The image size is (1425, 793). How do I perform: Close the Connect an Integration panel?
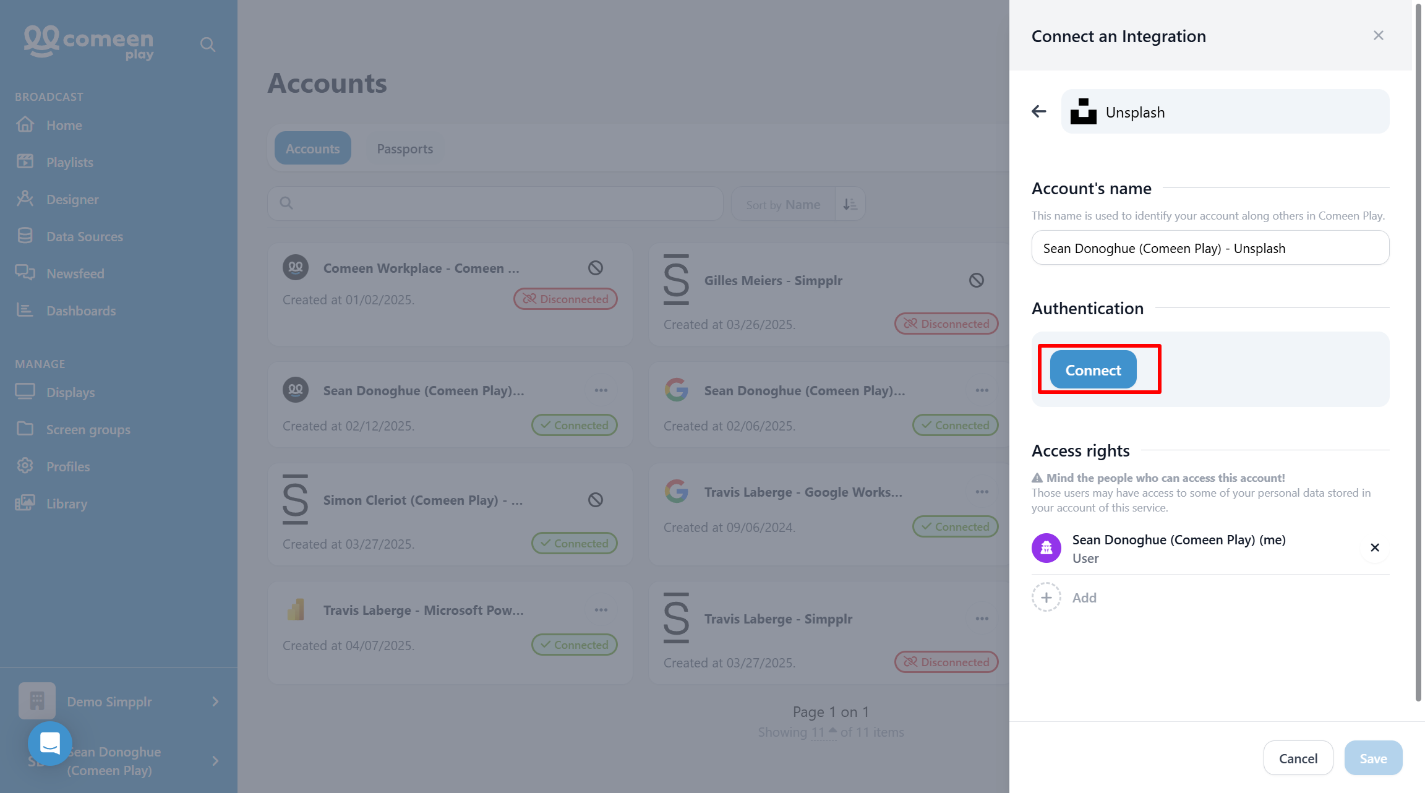tap(1378, 35)
